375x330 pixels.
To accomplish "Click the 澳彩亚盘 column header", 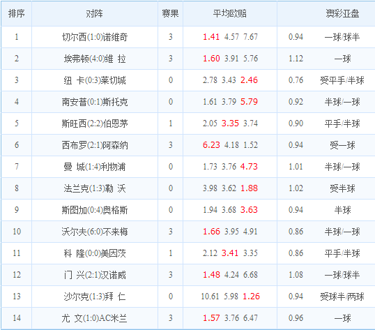I will pos(342,13).
